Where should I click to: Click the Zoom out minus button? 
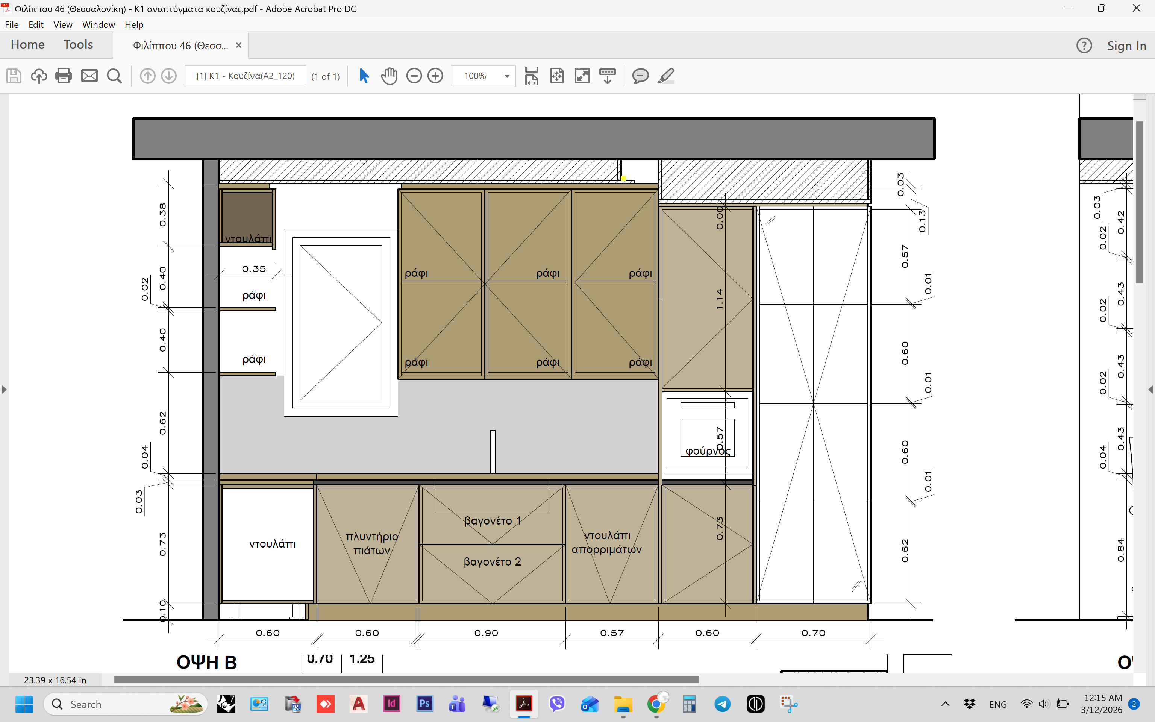(414, 76)
